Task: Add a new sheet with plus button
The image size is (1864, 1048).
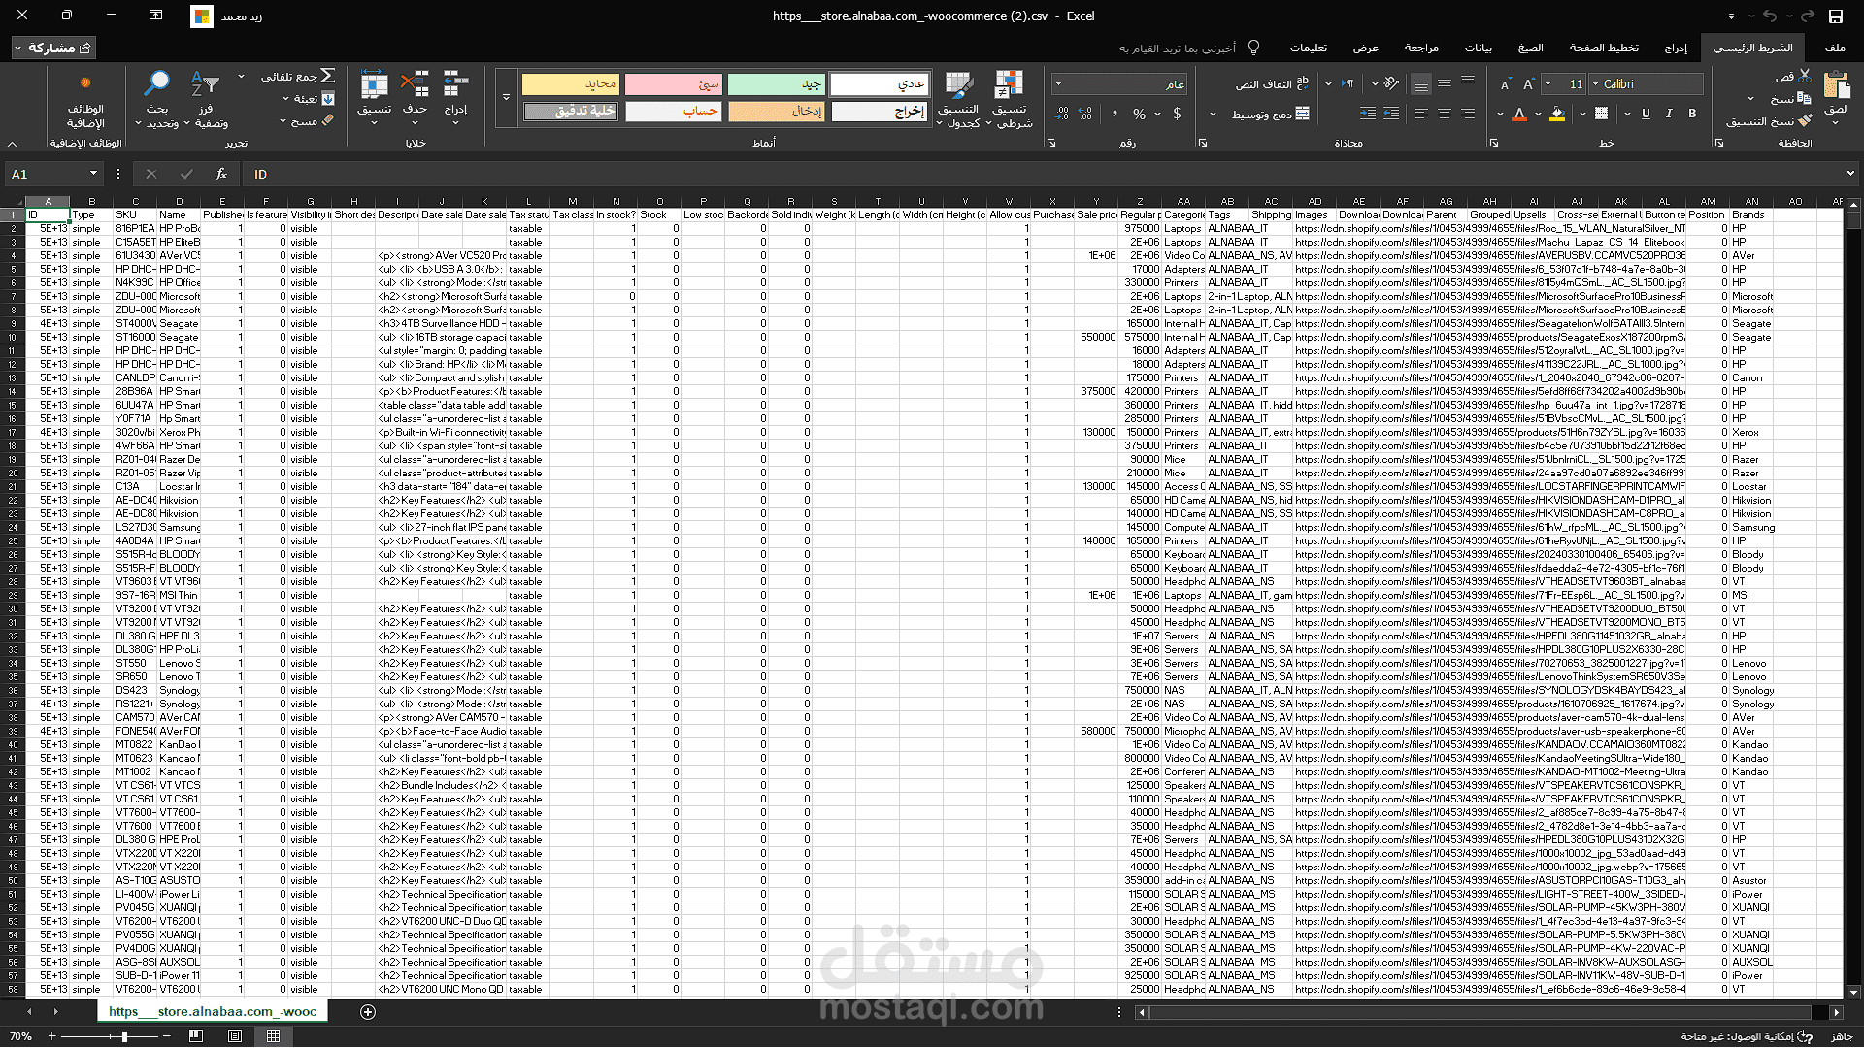Action: 368,1012
